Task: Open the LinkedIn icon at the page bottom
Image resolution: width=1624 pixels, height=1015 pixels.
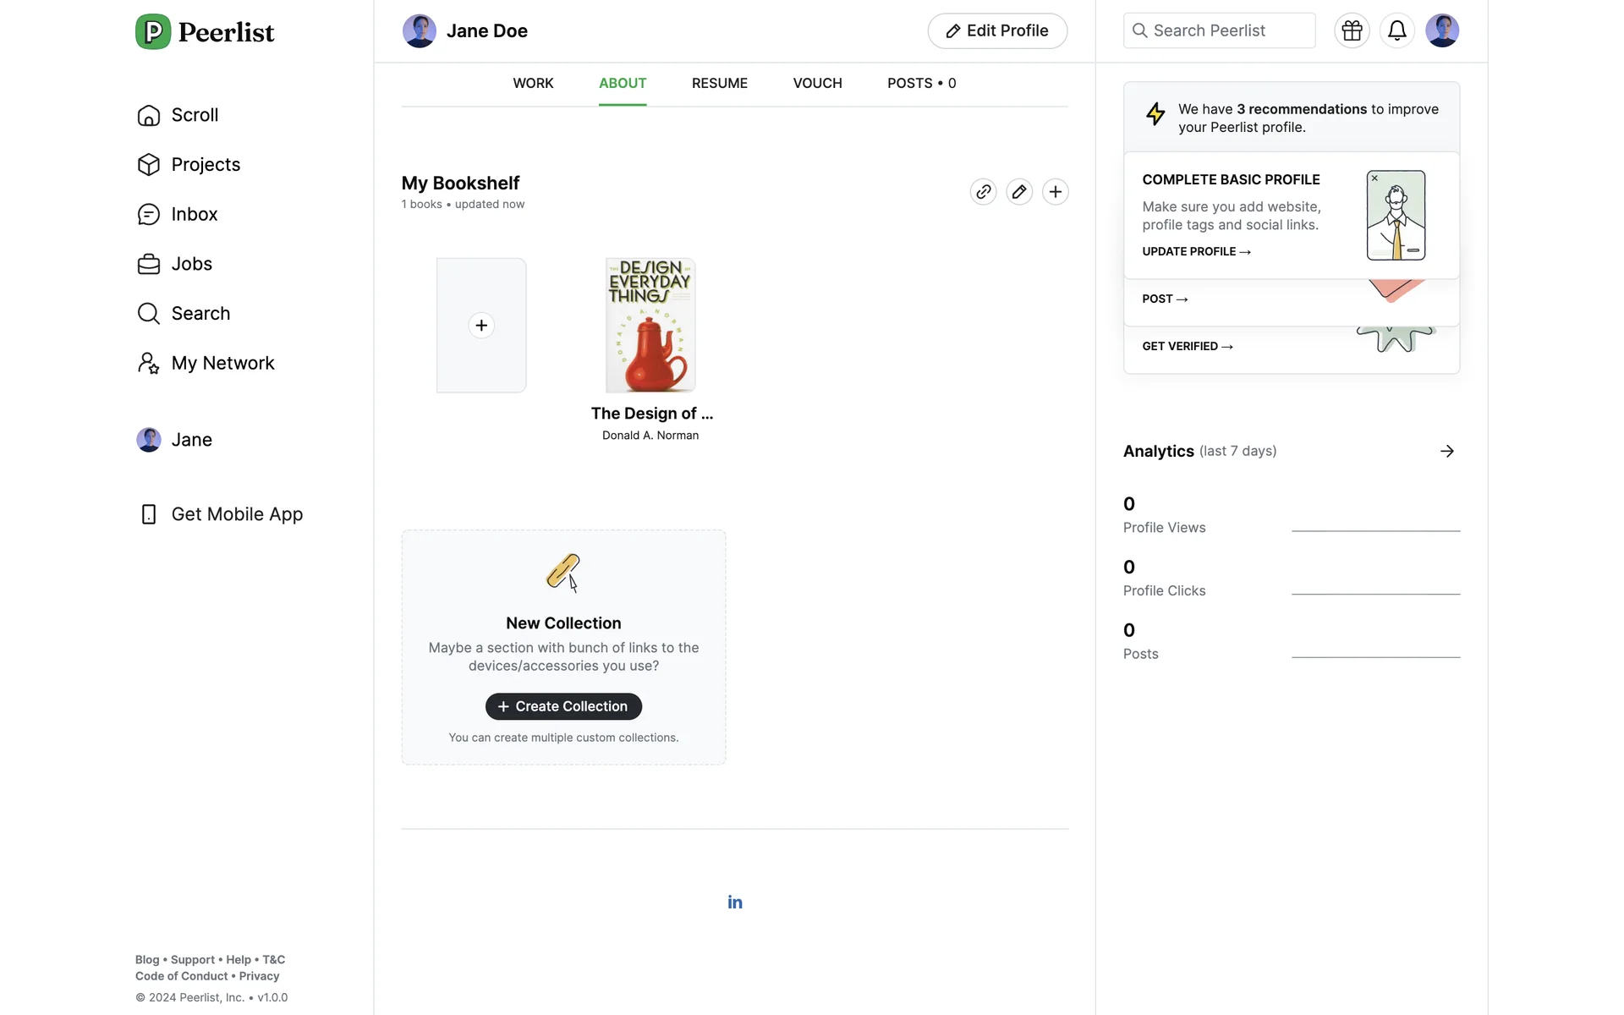Action: pyautogui.click(x=735, y=903)
